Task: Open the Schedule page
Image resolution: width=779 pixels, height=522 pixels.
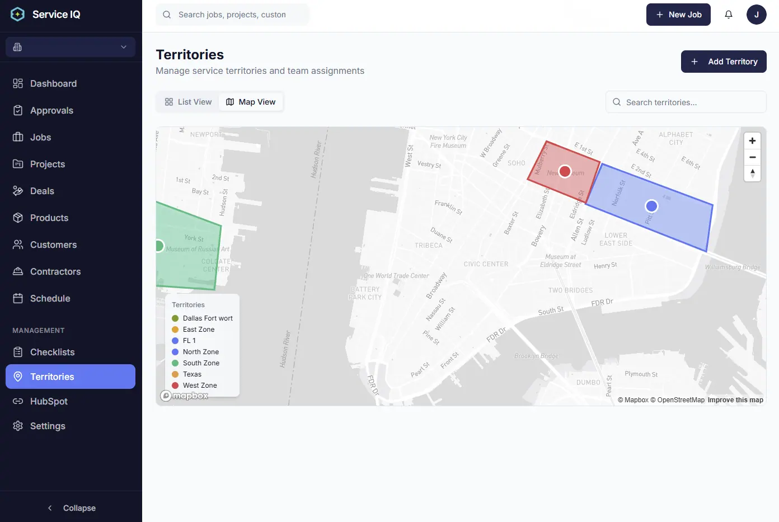Action: [71, 298]
